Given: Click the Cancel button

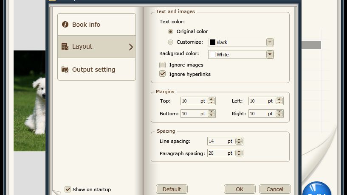Looking at the screenshot, I should pyautogui.click(x=275, y=189).
